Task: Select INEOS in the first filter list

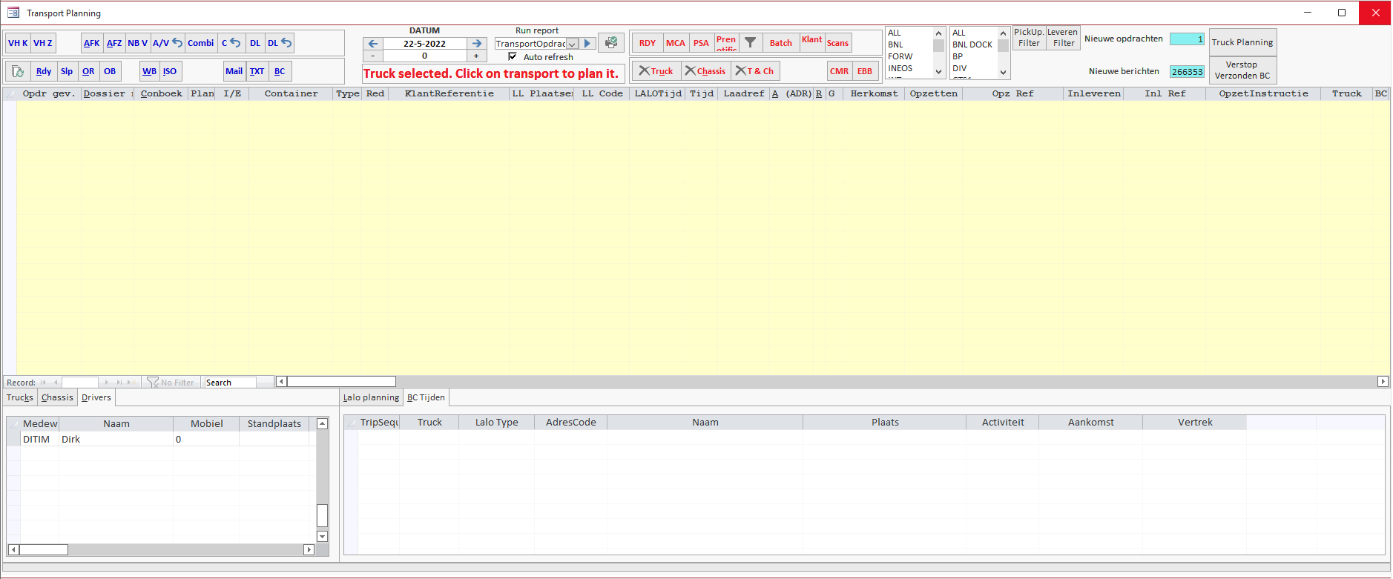Action: pyautogui.click(x=909, y=68)
